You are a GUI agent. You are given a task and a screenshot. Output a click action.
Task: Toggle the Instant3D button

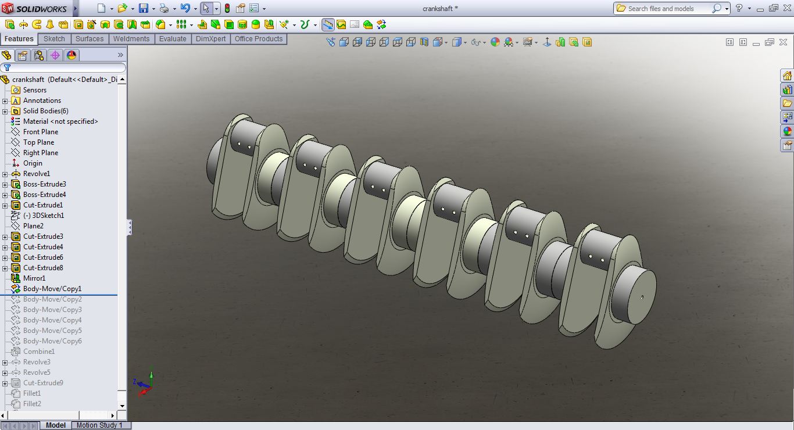(x=328, y=24)
